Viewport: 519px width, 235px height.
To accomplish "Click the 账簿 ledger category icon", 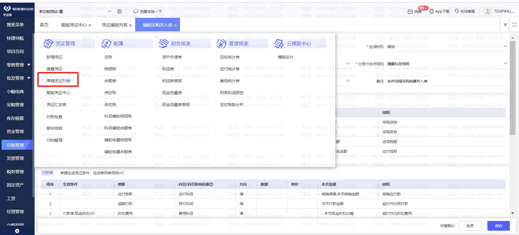I will tap(106, 43).
